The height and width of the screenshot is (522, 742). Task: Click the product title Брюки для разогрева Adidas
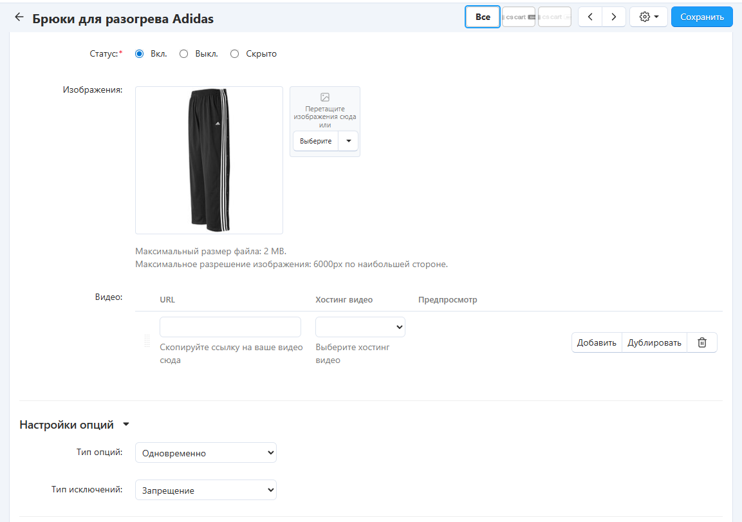(x=123, y=19)
